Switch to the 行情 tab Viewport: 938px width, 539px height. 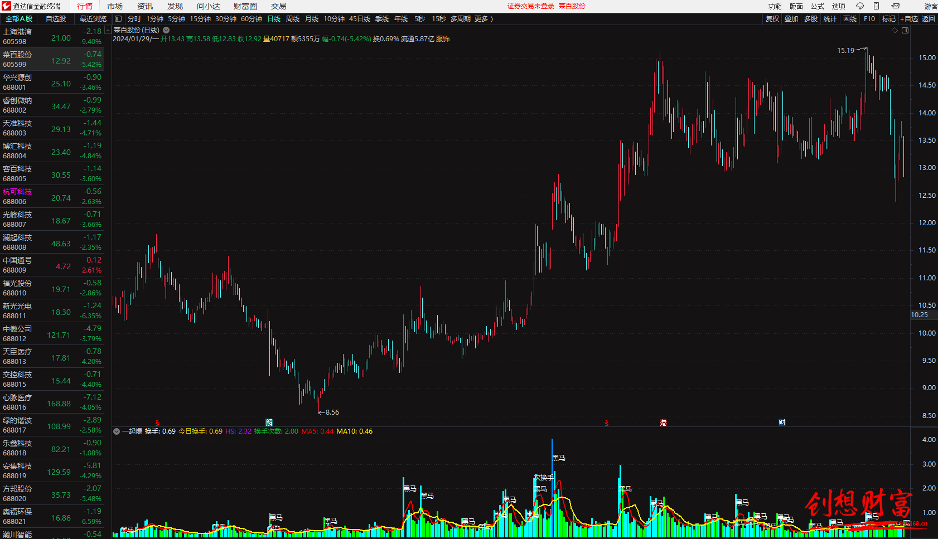pos(85,6)
